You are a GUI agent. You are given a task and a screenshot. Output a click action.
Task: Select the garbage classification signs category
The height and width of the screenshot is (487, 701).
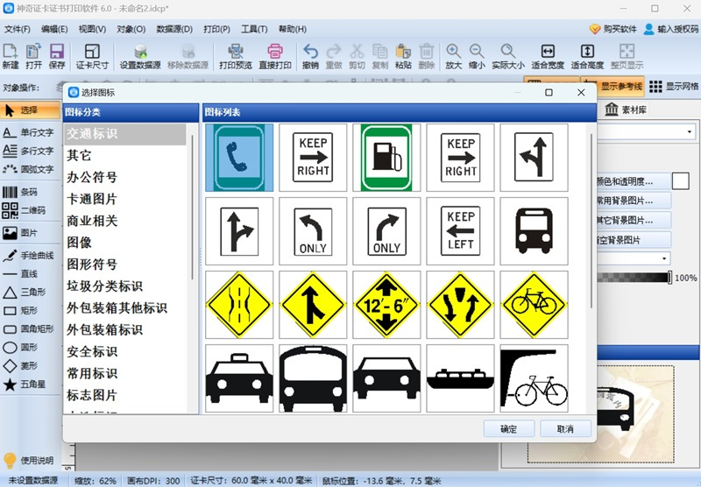104,286
